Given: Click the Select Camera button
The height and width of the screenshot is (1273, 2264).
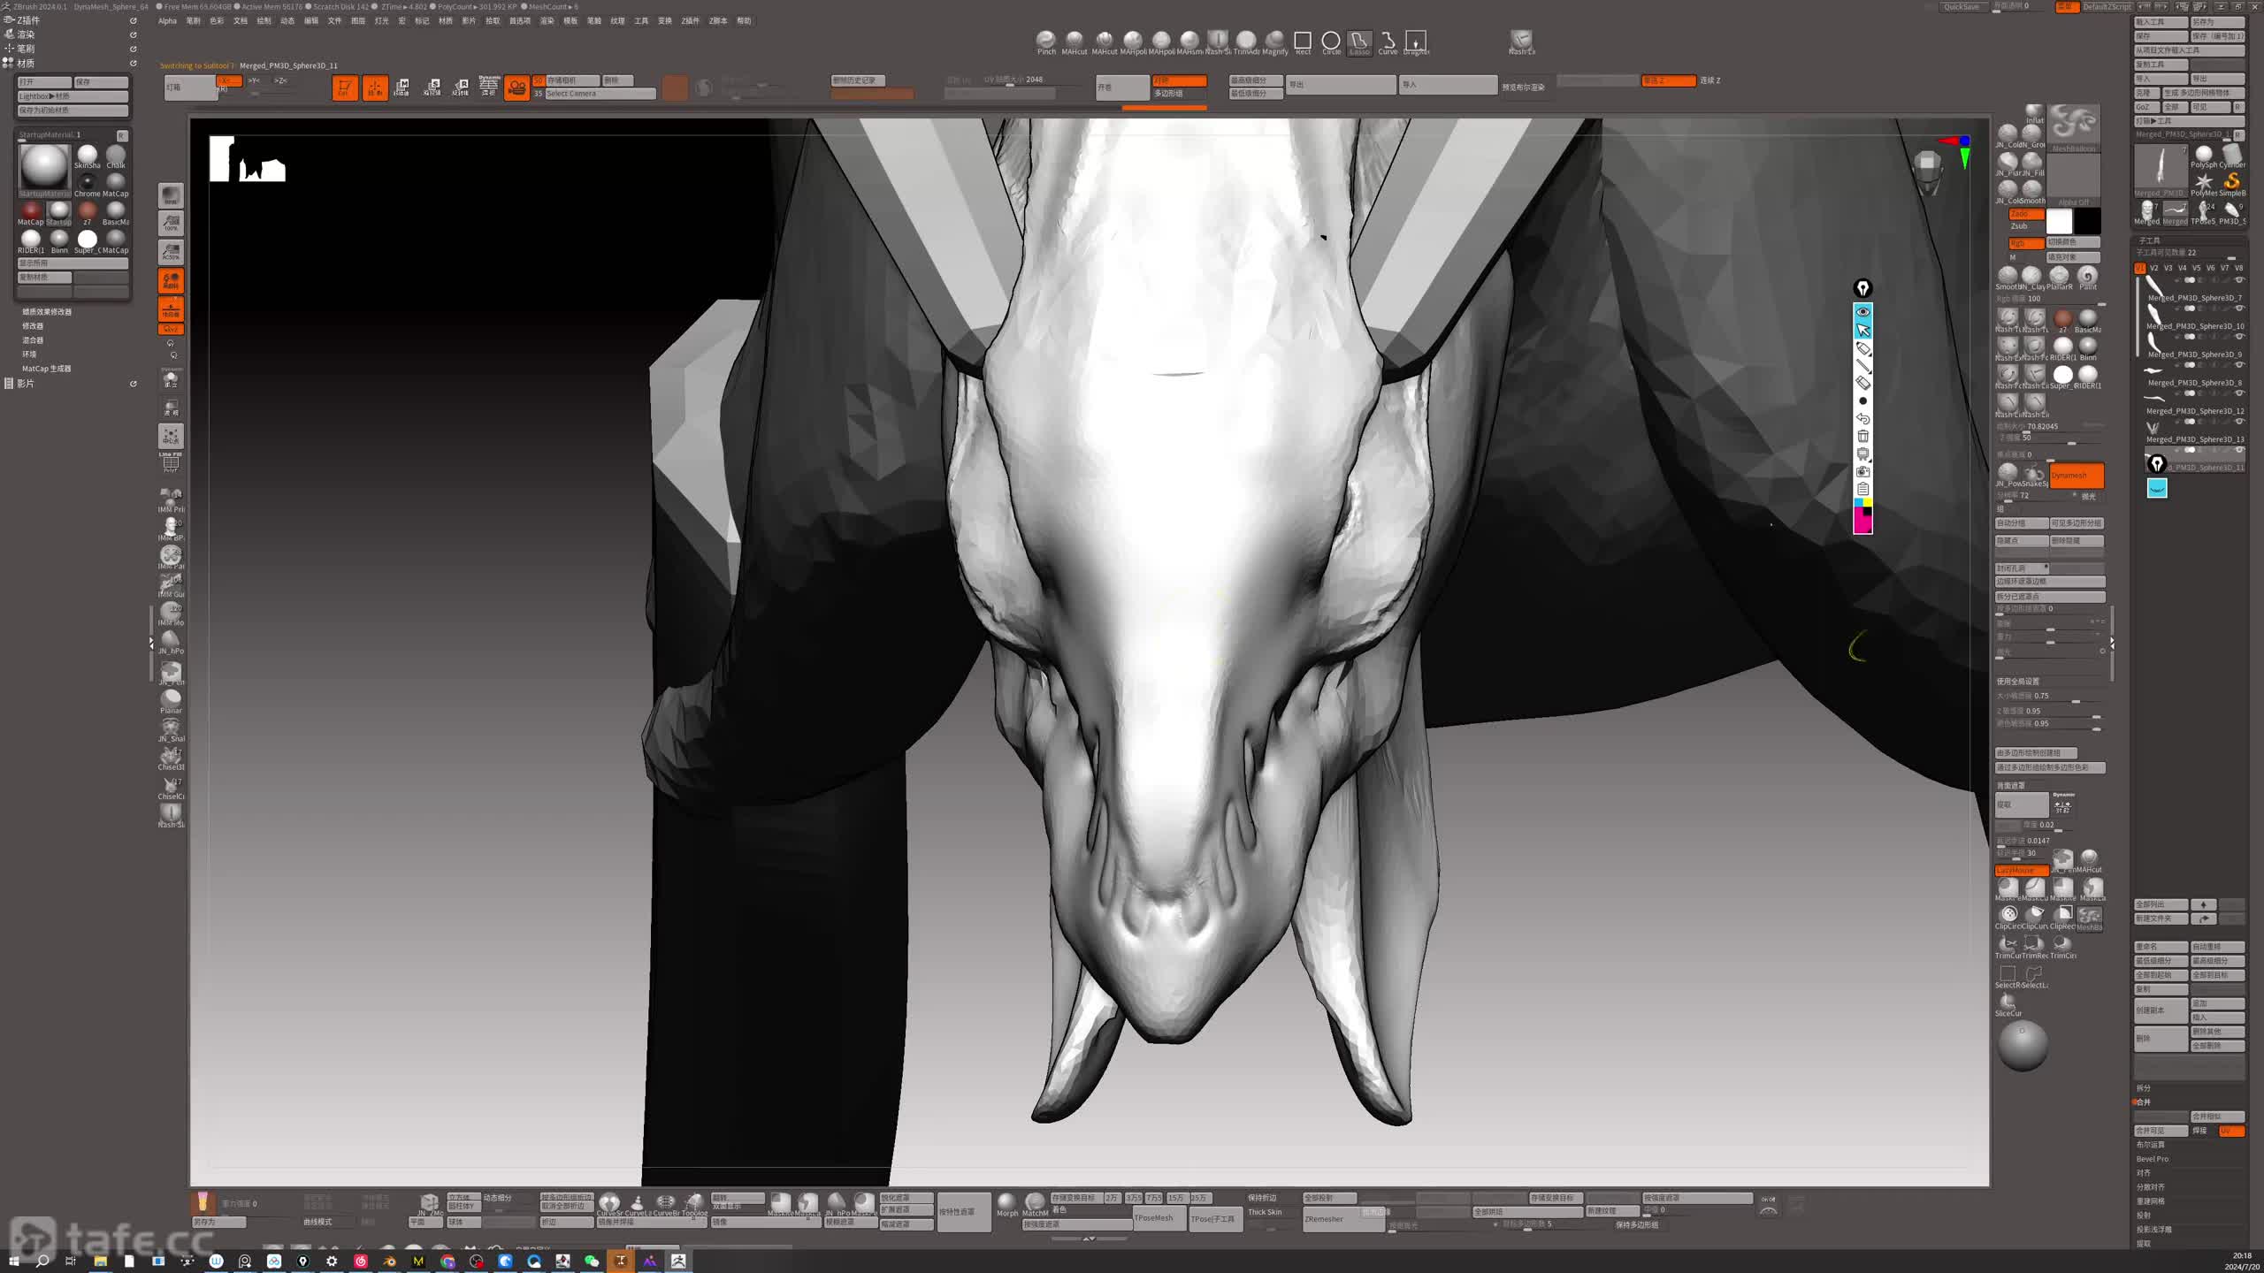Looking at the screenshot, I should pyautogui.click(x=599, y=94).
